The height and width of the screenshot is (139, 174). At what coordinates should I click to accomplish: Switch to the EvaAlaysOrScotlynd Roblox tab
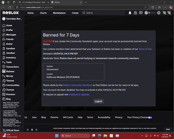[x=34, y=2]
